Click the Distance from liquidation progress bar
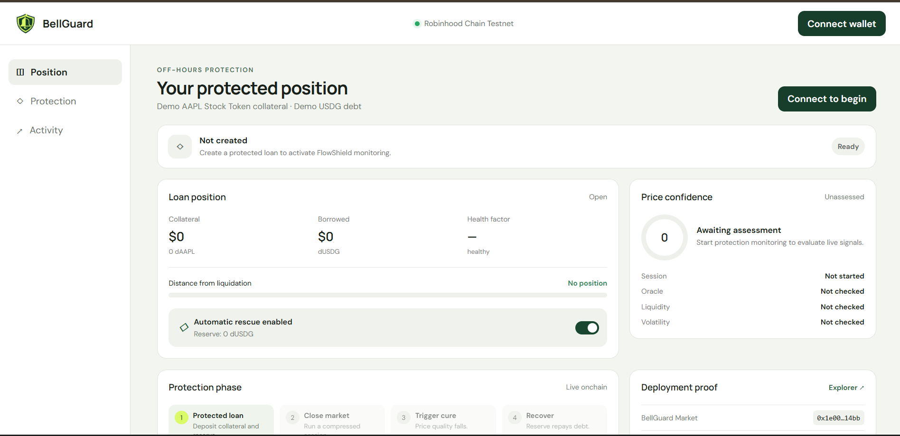900x436 pixels. (x=388, y=295)
